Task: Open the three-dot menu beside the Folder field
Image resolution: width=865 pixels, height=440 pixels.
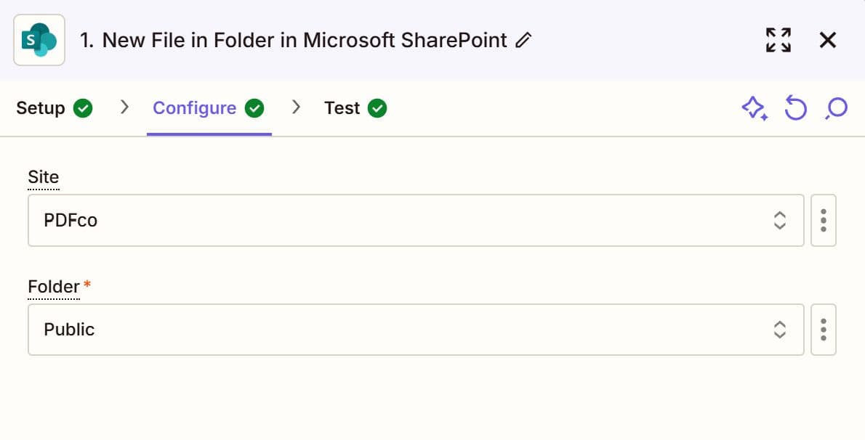Action: point(823,330)
